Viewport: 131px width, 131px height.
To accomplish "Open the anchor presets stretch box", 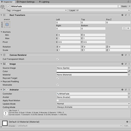I will tap(7, 24).
